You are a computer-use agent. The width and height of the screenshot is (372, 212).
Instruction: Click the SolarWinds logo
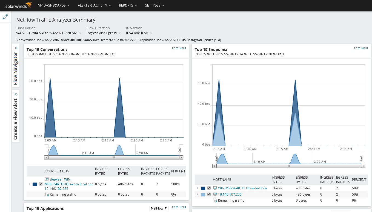click(19, 5)
